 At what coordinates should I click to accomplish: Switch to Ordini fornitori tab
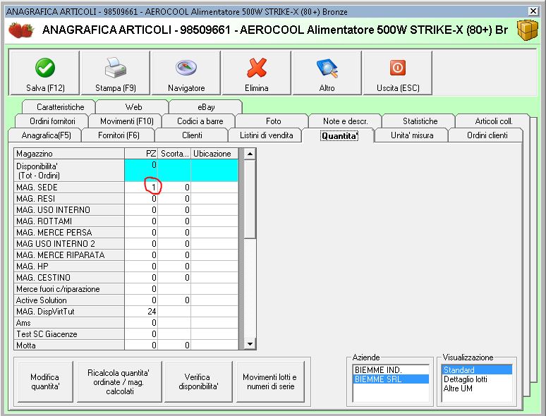pos(52,121)
